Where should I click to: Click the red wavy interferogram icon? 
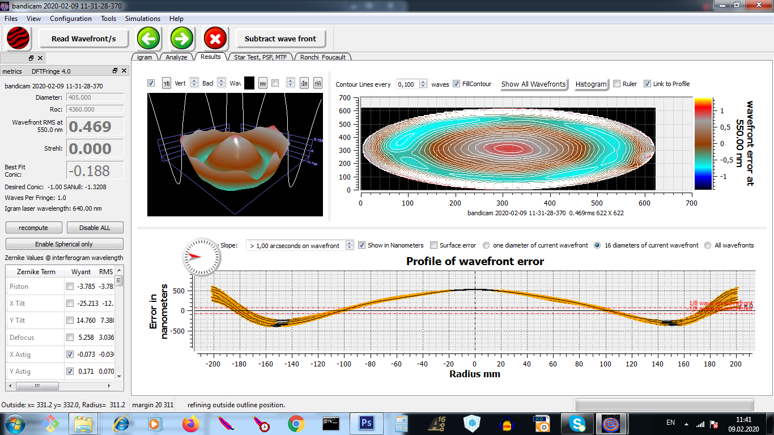click(x=18, y=39)
